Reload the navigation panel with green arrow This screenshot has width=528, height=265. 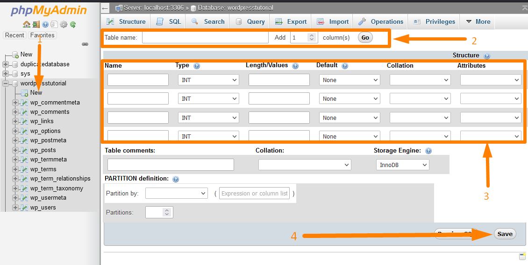pos(73,24)
